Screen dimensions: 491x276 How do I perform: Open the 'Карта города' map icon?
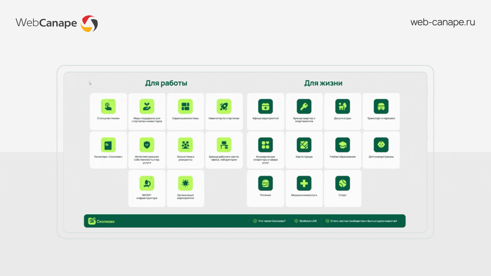coord(304,145)
